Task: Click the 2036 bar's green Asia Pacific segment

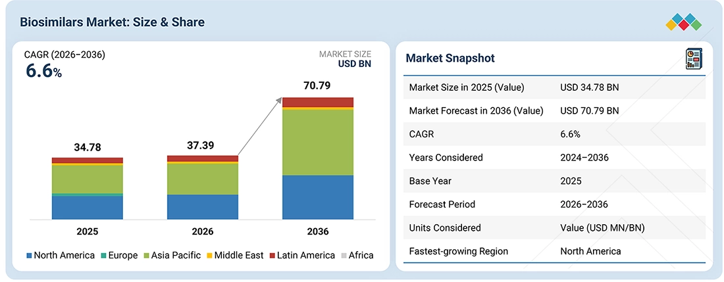Action: tap(318, 143)
